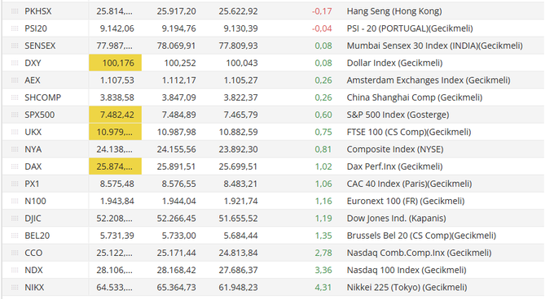
Task: Click FTSE 100 (CS Comp) description
Action: click(409, 132)
